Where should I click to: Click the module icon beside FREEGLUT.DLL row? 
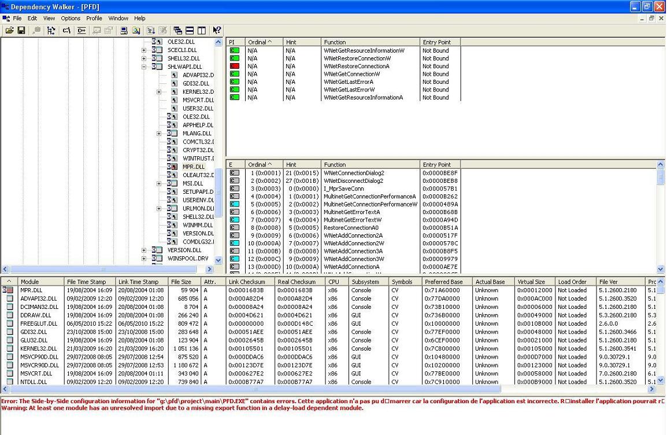point(9,323)
